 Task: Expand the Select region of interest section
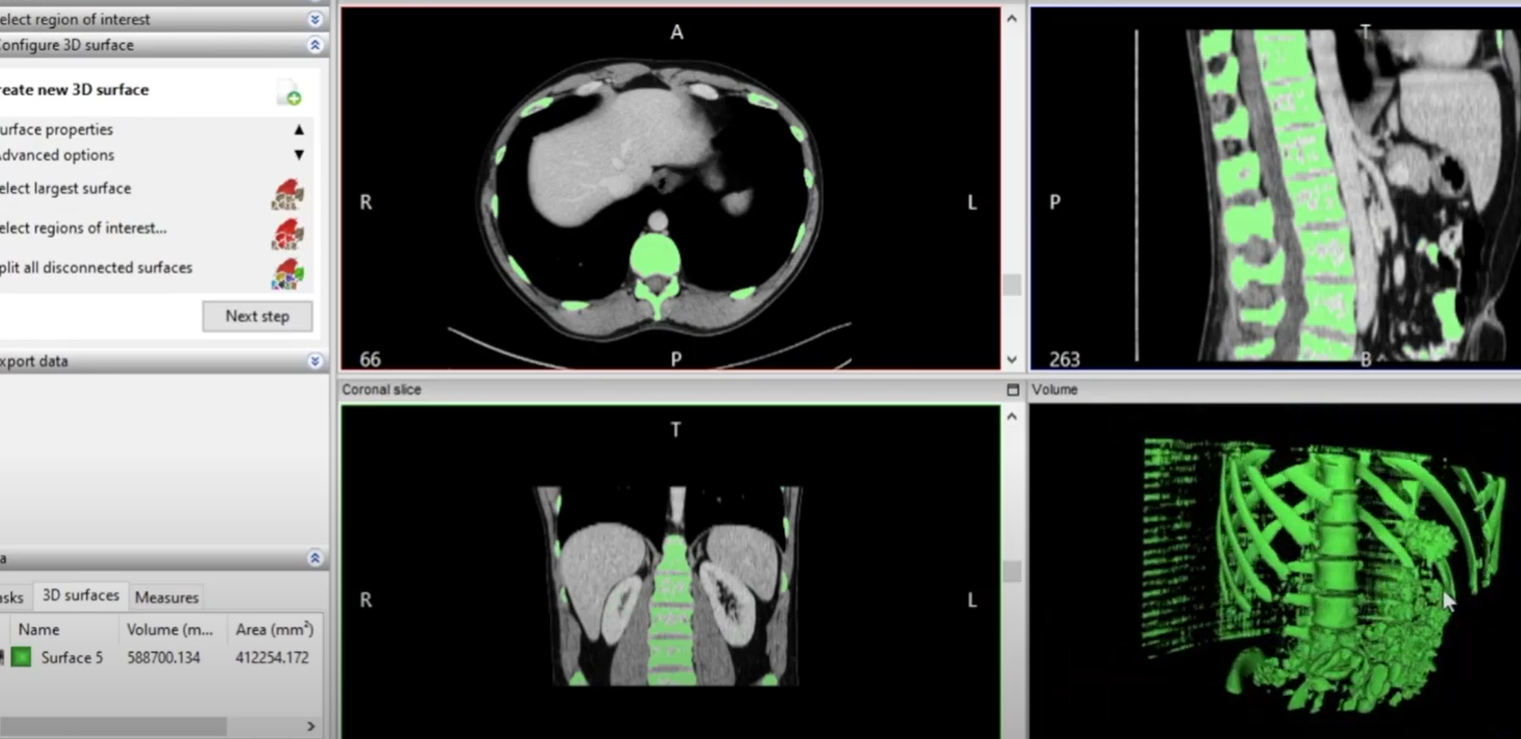click(315, 19)
